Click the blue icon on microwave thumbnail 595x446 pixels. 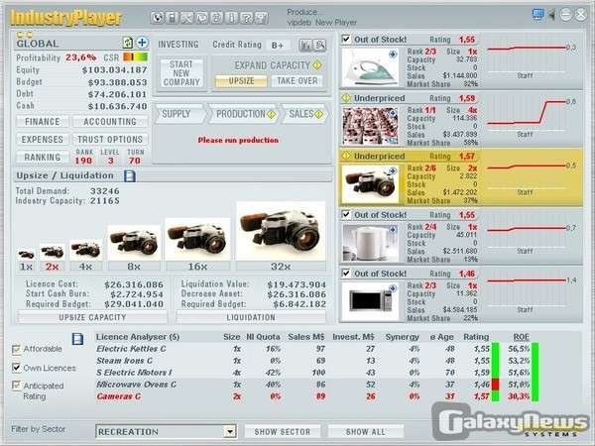393,288
